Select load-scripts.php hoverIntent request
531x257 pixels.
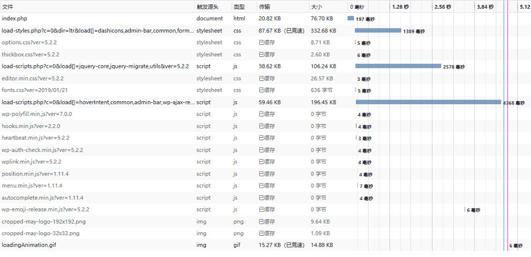coord(266,102)
